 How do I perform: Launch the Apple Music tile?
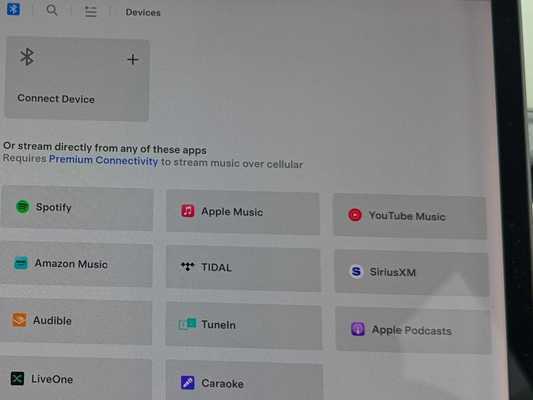point(243,213)
